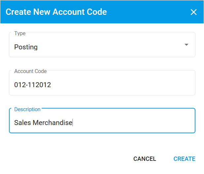Click CREATE to save the account code

[x=184, y=159]
